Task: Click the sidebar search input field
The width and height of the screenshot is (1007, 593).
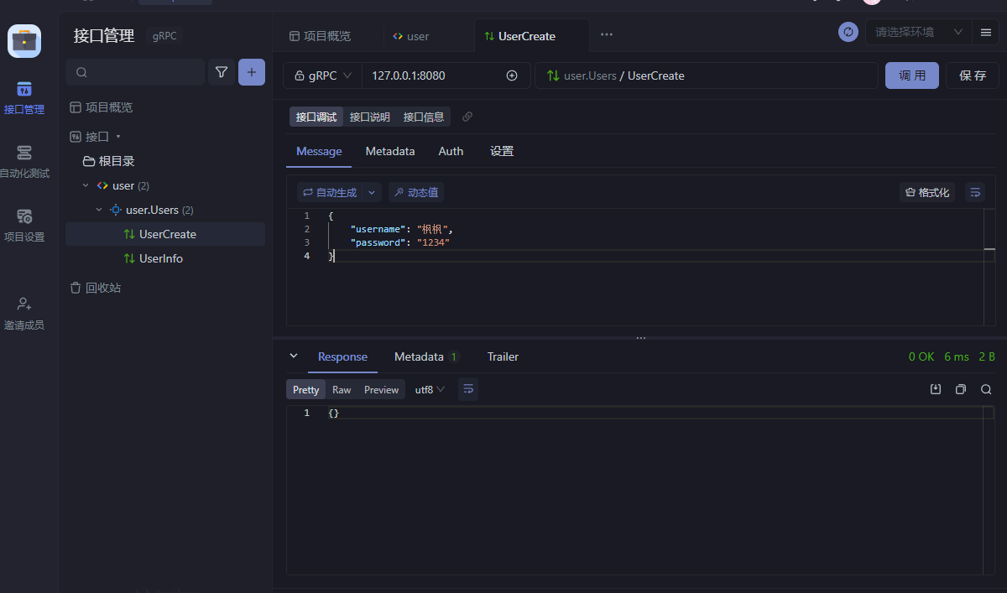Action: [138, 72]
